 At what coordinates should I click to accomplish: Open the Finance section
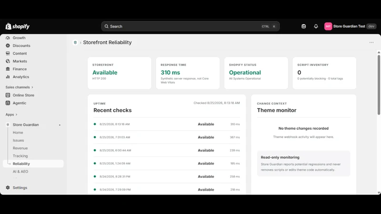tap(20, 69)
